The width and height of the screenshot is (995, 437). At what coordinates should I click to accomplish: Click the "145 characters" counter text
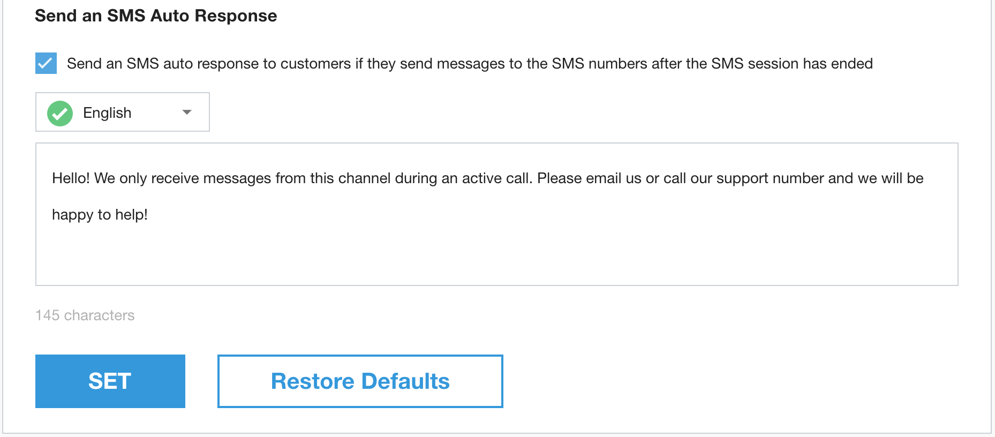point(85,315)
